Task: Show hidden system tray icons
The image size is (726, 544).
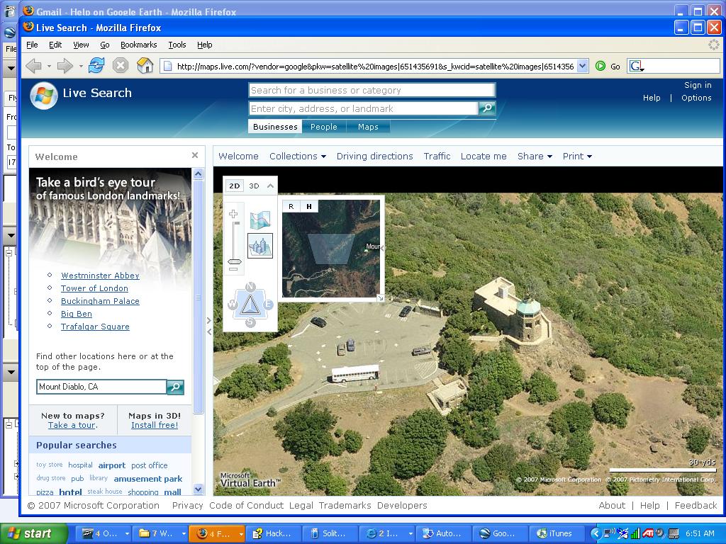Action: [x=596, y=533]
